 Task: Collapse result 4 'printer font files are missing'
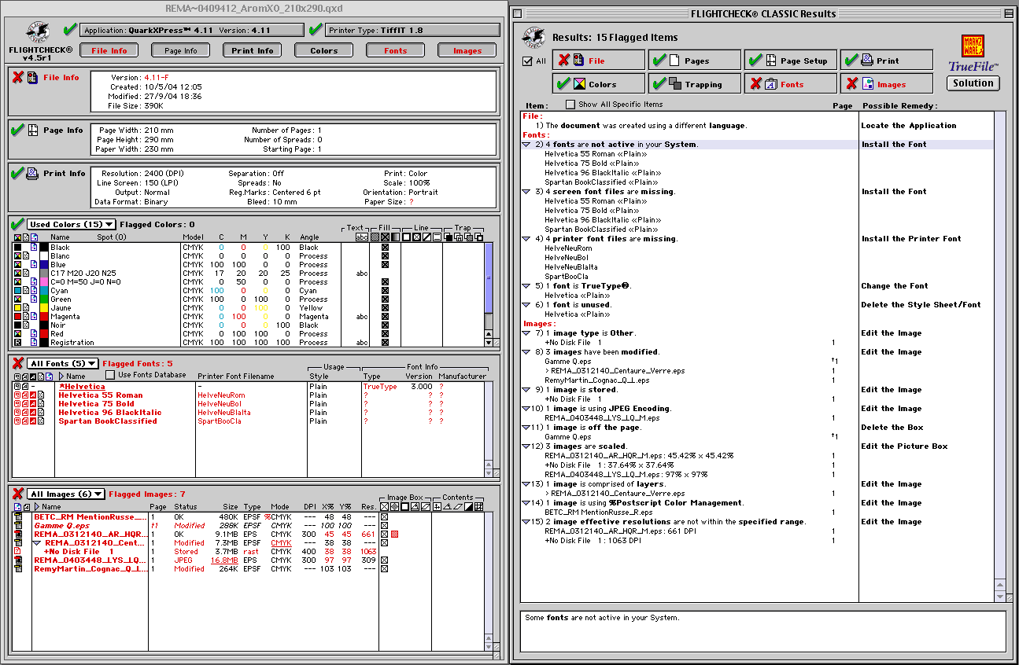(526, 239)
